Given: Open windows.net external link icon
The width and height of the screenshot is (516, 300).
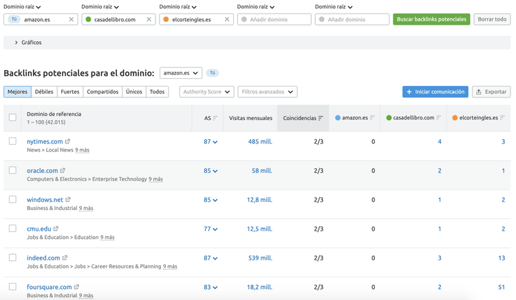Looking at the screenshot, I should 68,200.
